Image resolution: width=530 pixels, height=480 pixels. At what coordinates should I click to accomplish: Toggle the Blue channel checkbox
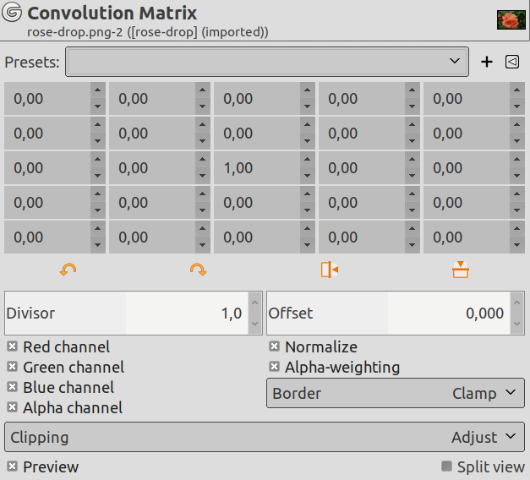(x=12, y=387)
